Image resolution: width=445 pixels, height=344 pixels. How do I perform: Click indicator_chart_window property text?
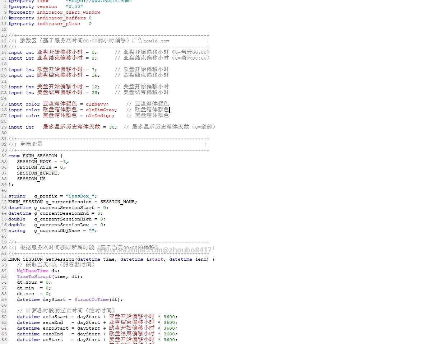(69, 12)
